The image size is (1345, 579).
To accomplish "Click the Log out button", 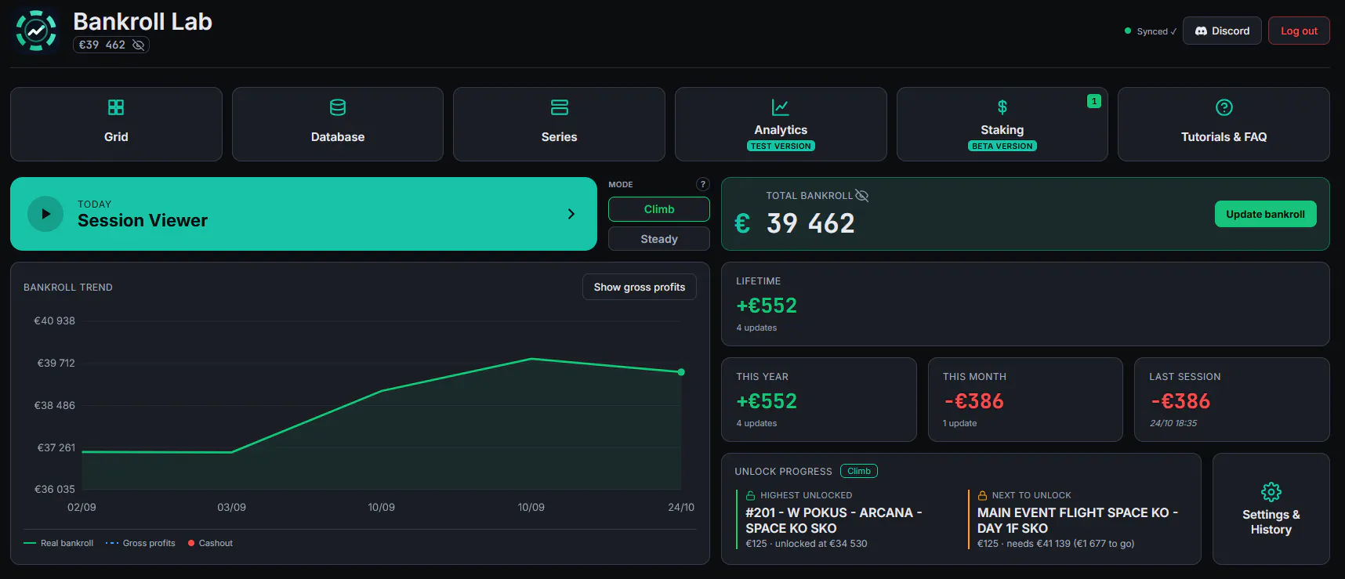I will coord(1299,31).
